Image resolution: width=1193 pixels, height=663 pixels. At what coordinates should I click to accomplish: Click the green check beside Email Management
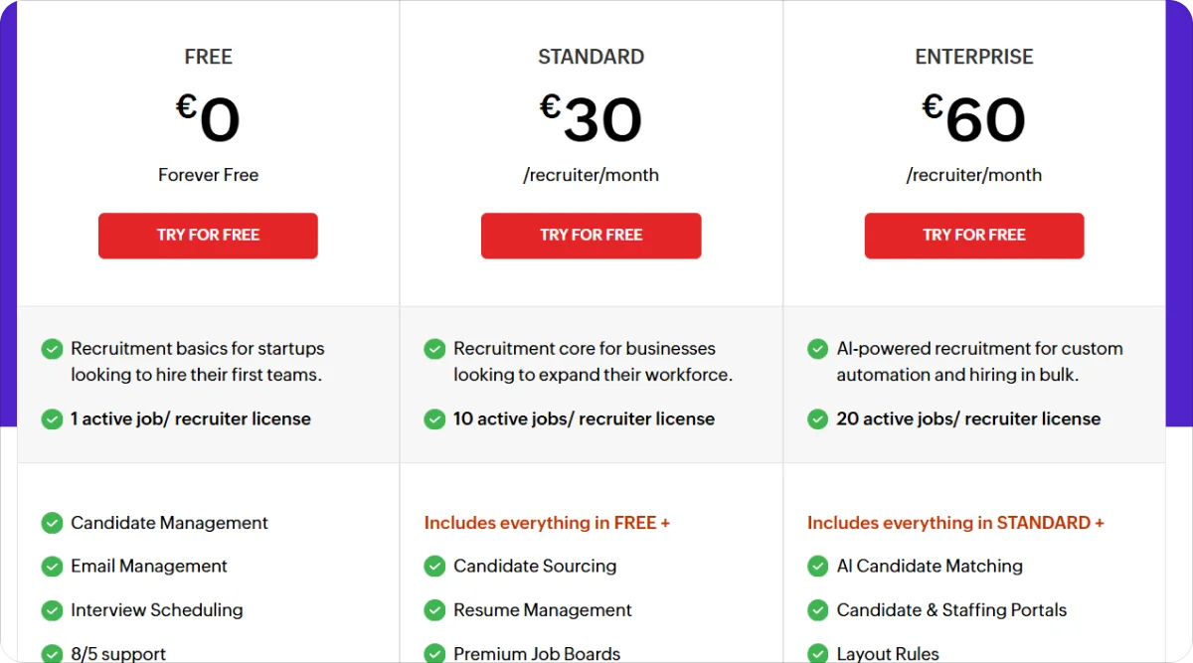(52, 567)
